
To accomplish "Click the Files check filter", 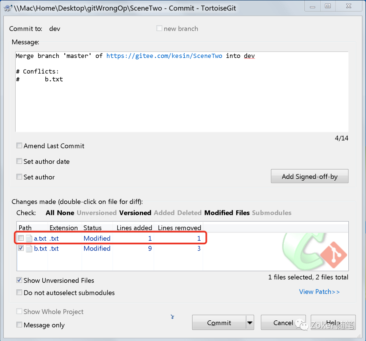I will pyautogui.click(x=243, y=213).
